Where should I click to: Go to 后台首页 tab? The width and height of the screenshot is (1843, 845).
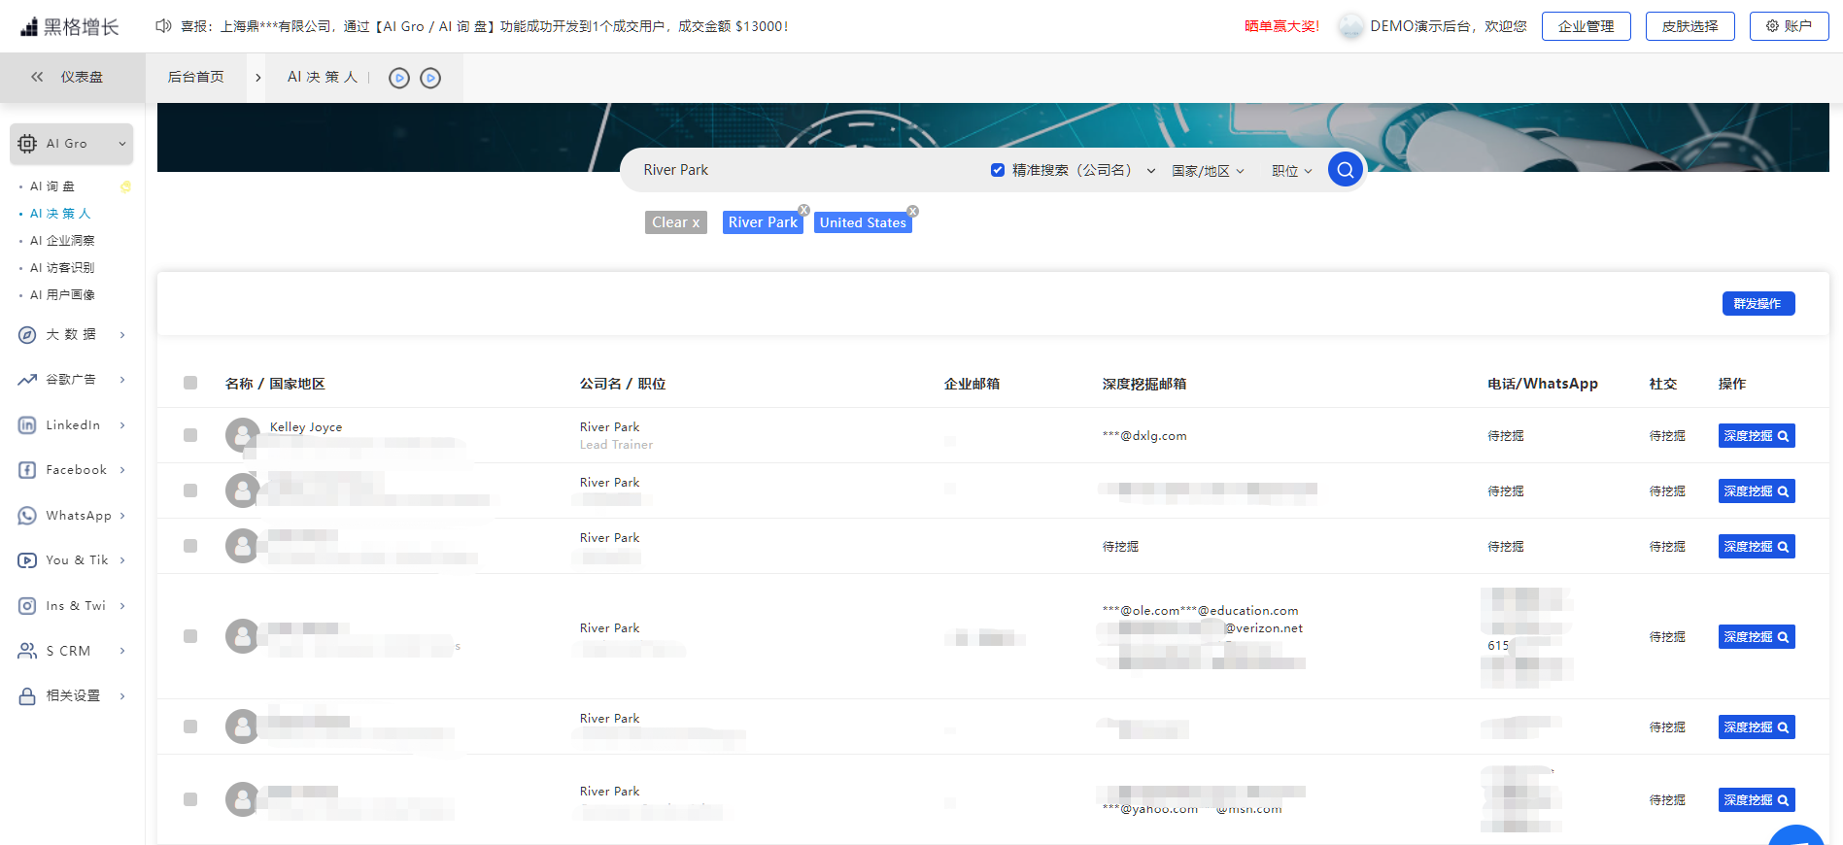pyautogui.click(x=195, y=77)
